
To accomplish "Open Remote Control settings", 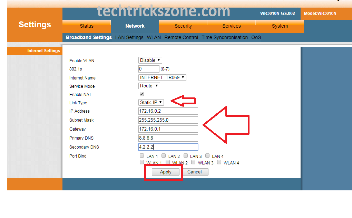I will (181, 37).
